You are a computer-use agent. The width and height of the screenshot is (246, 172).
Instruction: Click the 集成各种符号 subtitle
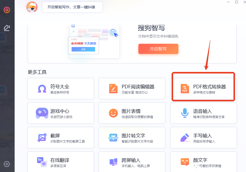click(x=60, y=93)
